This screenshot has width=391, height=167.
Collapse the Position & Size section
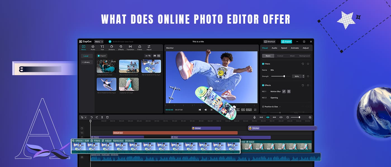(280, 107)
